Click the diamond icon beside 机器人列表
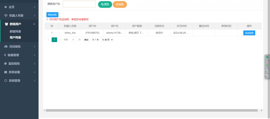Image resolution: width=270 pixels, height=119 pixels. click(x=6, y=15)
